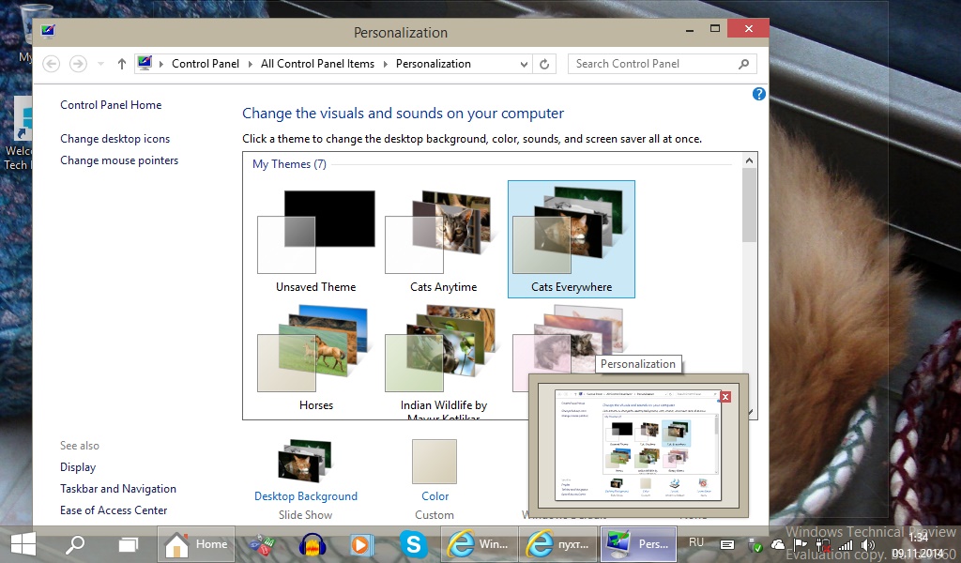Open the Color swatch setting
961x563 pixels.
pos(434,462)
